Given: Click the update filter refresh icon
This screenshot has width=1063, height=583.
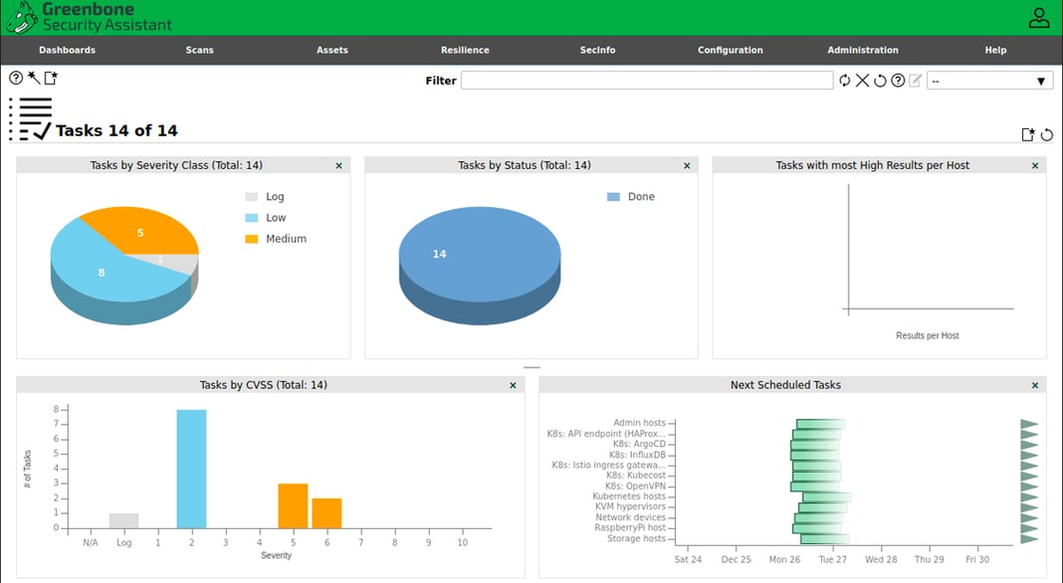Looking at the screenshot, I should pos(845,81).
